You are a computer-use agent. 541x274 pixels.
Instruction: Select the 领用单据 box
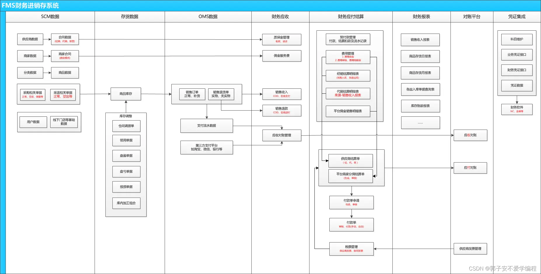click(x=126, y=140)
